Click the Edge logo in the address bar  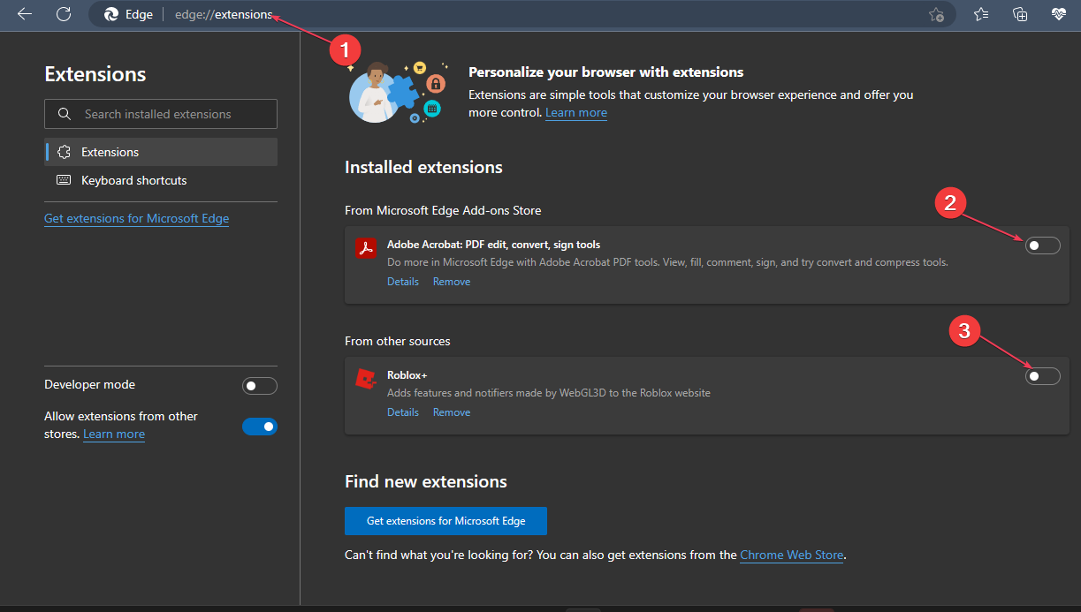point(111,14)
